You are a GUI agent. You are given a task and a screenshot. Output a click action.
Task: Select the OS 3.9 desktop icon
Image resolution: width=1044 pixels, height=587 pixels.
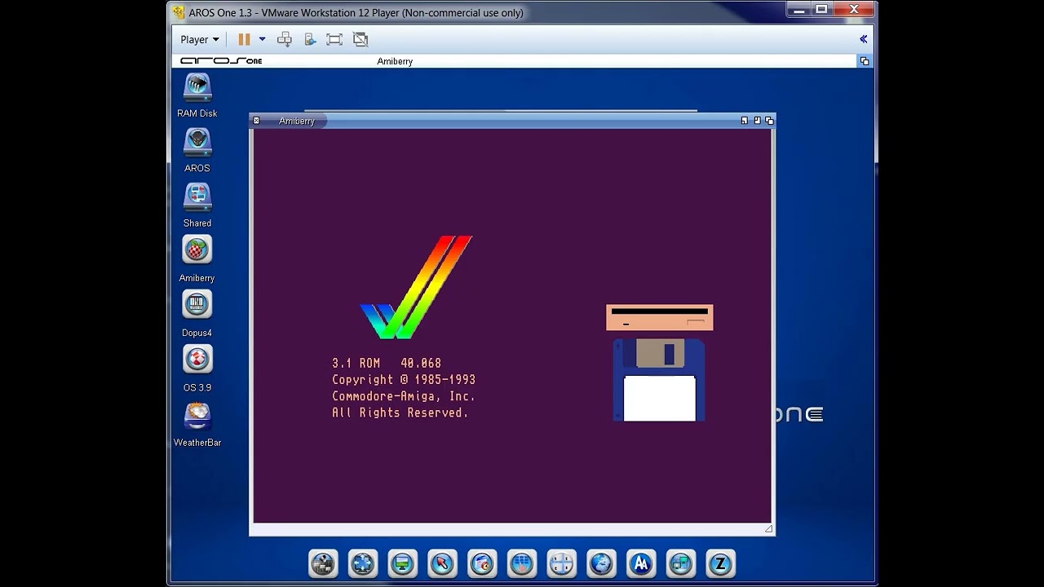click(197, 360)
